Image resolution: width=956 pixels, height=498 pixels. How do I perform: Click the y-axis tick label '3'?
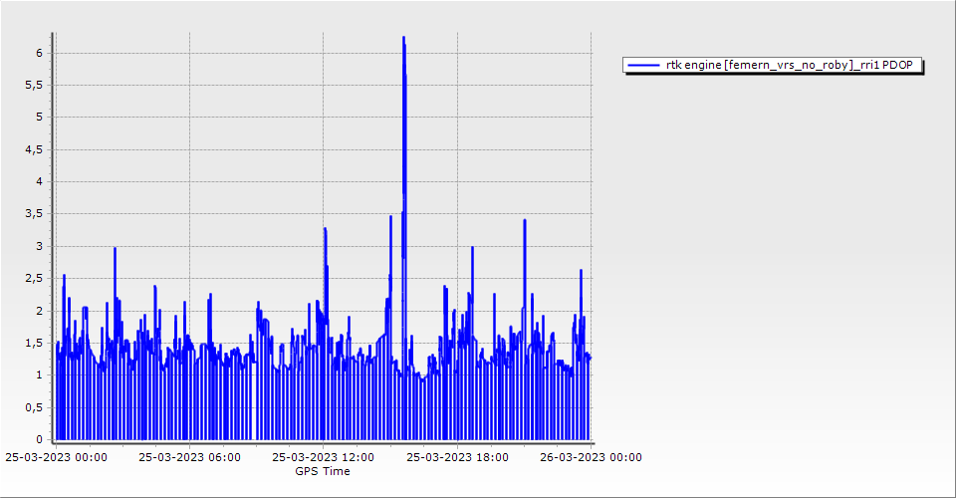tap(40, 246)
